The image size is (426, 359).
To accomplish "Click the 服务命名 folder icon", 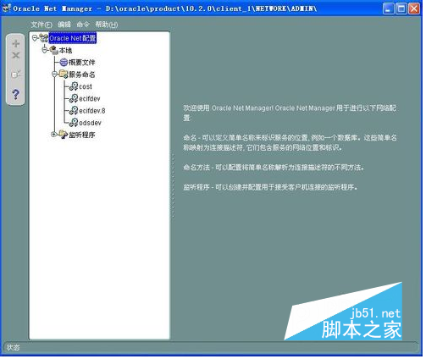I will pyautogui.click(x=64, y=75).
